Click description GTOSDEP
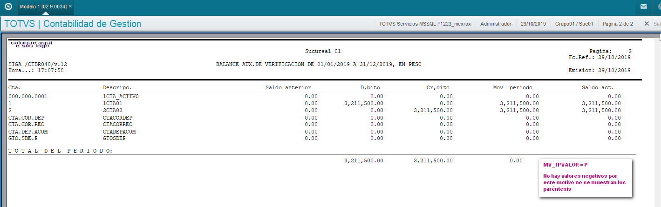The image size is (661, 207). tap(114, 138)
